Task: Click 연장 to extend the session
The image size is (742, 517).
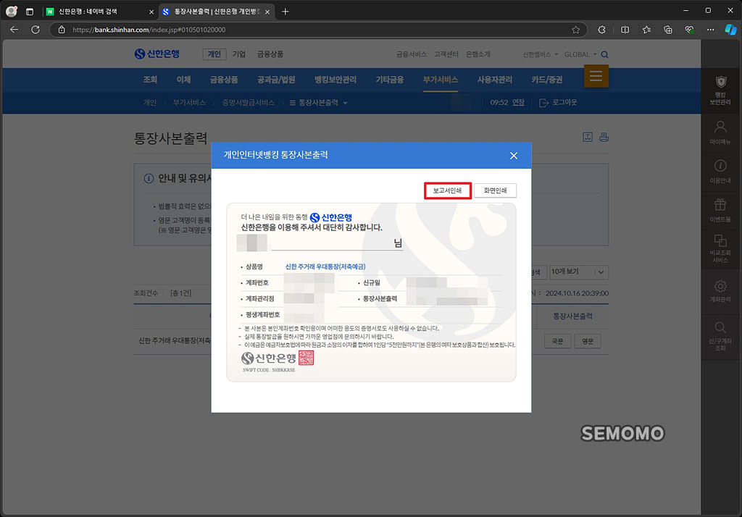Action: (518, 103)
